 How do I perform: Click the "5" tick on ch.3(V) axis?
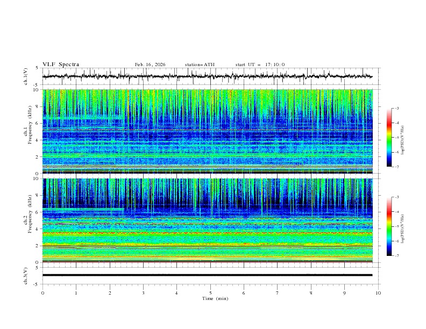[37, 268]
